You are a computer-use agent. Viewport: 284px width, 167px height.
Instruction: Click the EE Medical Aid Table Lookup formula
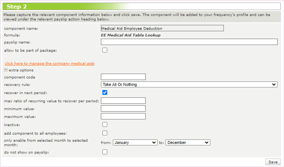pyautogui.click(x=131, y=35)
